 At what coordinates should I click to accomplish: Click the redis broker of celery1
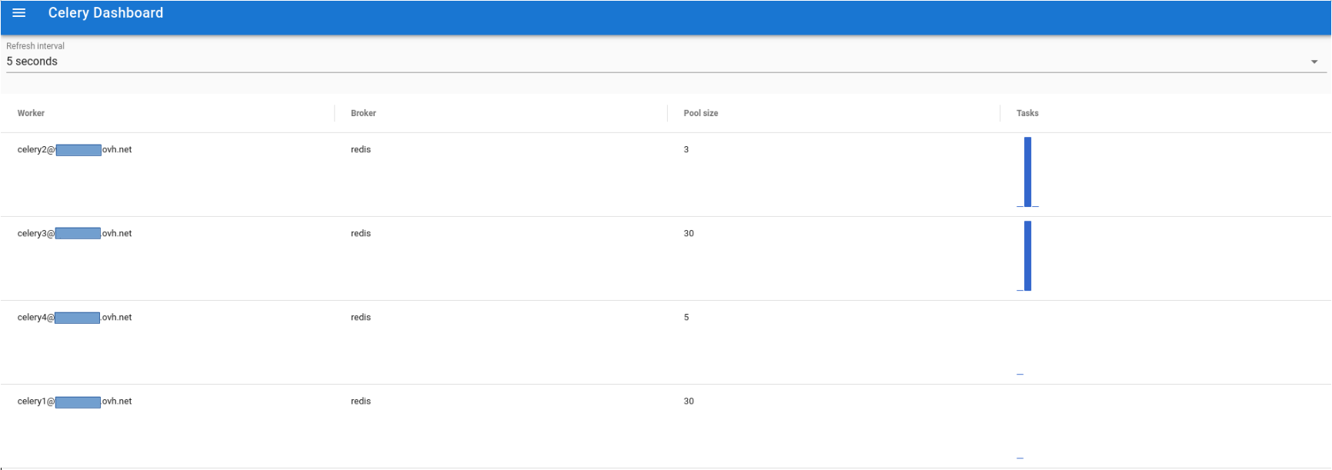tap(361, 402)
